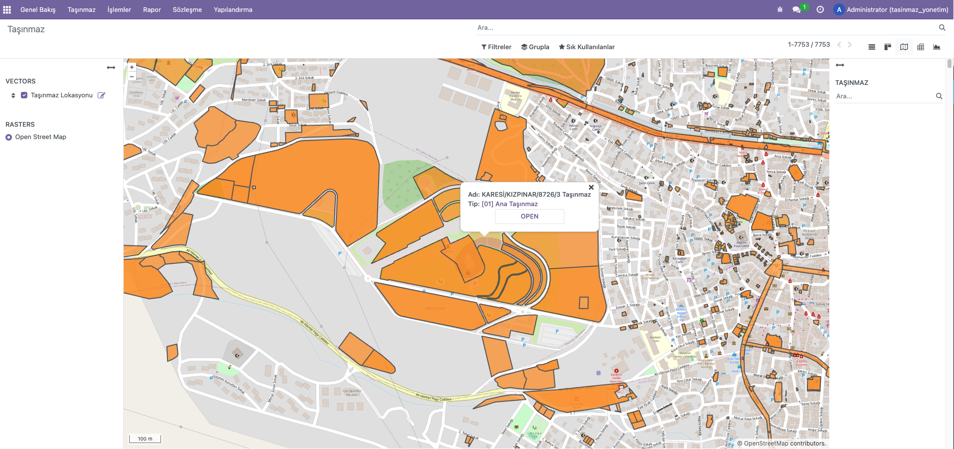The height and width of the screenshot is (449, 954).
Task: Open the conversations message icon
Action: click(x=796, y=9)
